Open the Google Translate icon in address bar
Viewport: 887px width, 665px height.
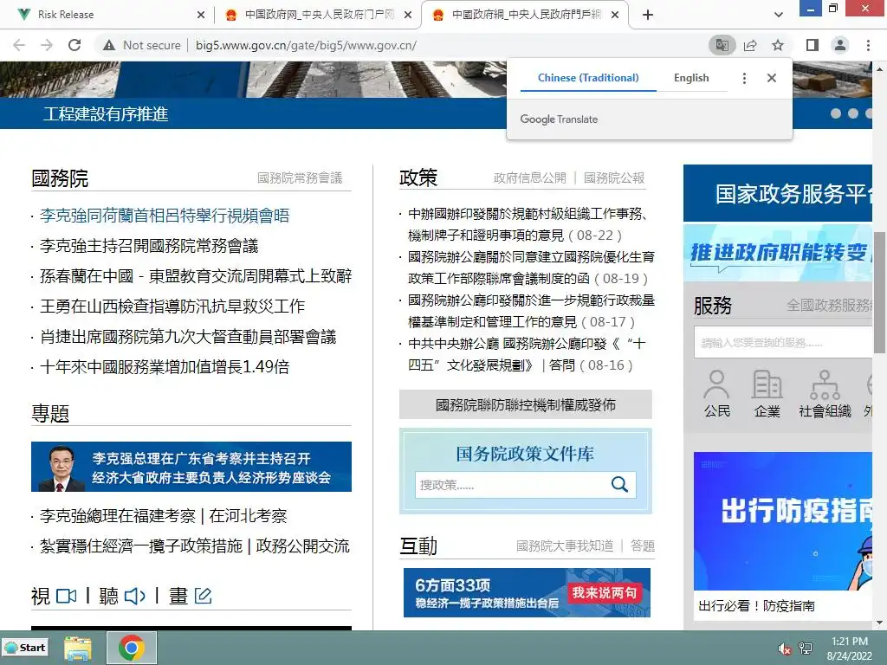(722, 45)
